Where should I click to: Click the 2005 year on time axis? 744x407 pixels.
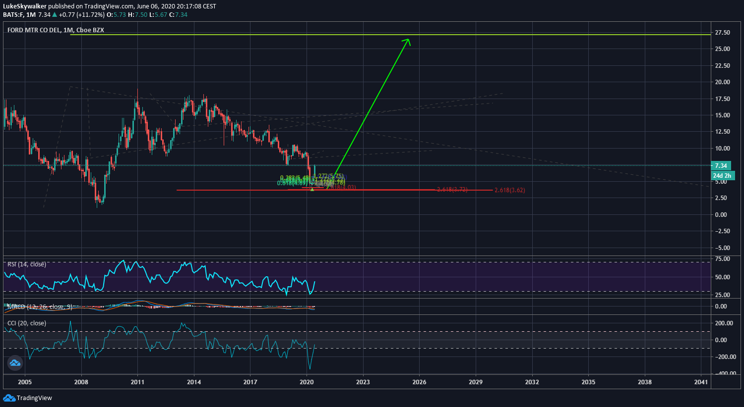pyautogui.click(x=25, y=382)
